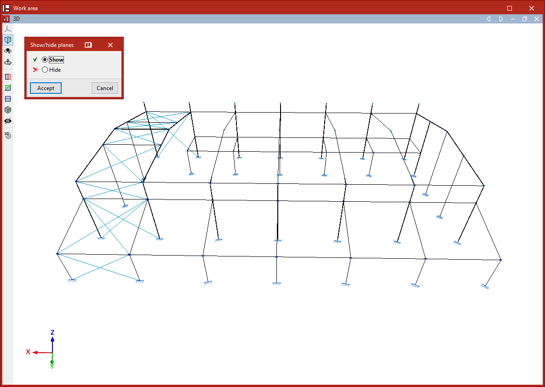The width and height of the screenshot is (545, 387).
Task: Click the Accept button
Action: [x=46, y=88]
